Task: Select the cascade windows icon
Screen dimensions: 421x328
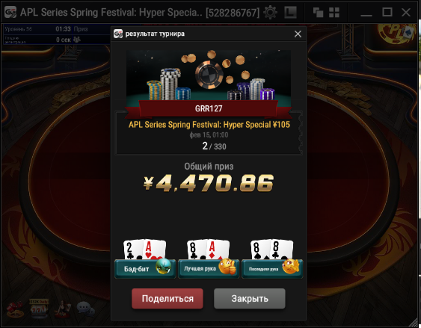Action: pos(318,13)
